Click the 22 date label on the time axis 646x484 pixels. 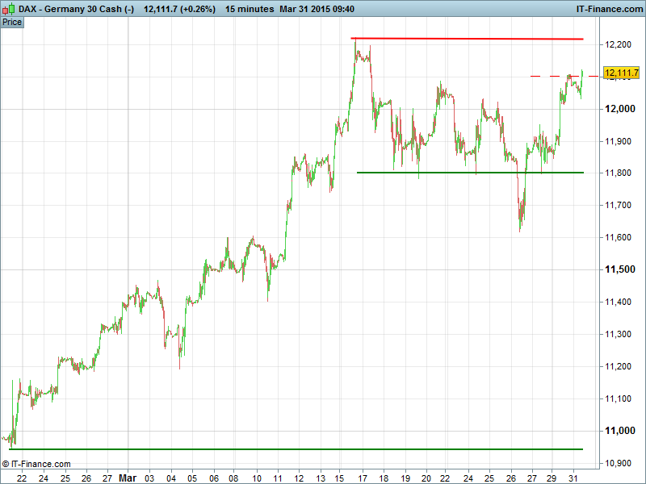pyautogui.click(x=22, y=478)
